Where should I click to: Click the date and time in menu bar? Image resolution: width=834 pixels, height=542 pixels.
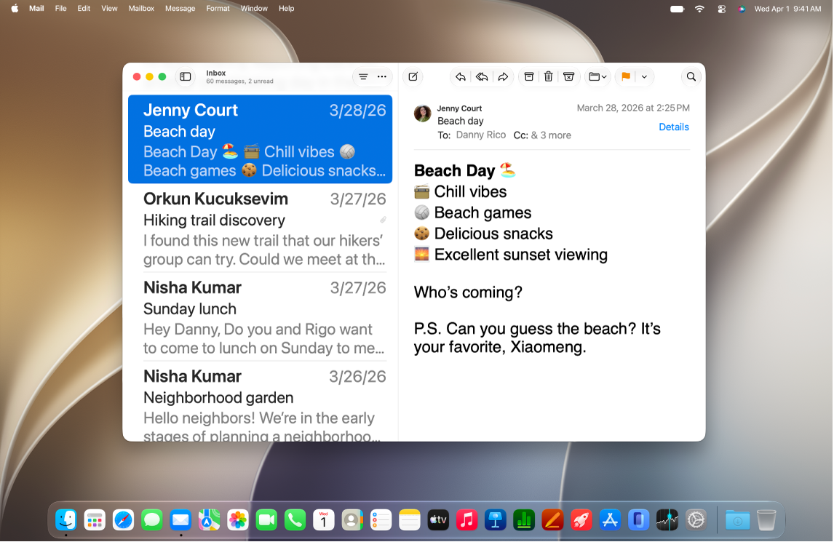click(x=787, y=9)
